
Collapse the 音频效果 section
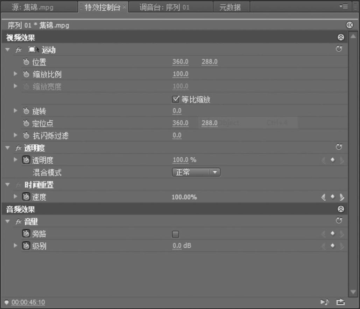[x=341, y=209]
